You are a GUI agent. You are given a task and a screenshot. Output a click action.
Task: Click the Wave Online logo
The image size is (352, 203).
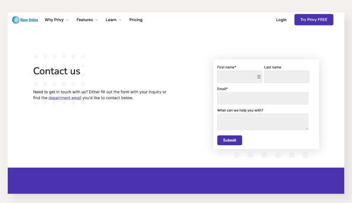click(x=25, y=20)
